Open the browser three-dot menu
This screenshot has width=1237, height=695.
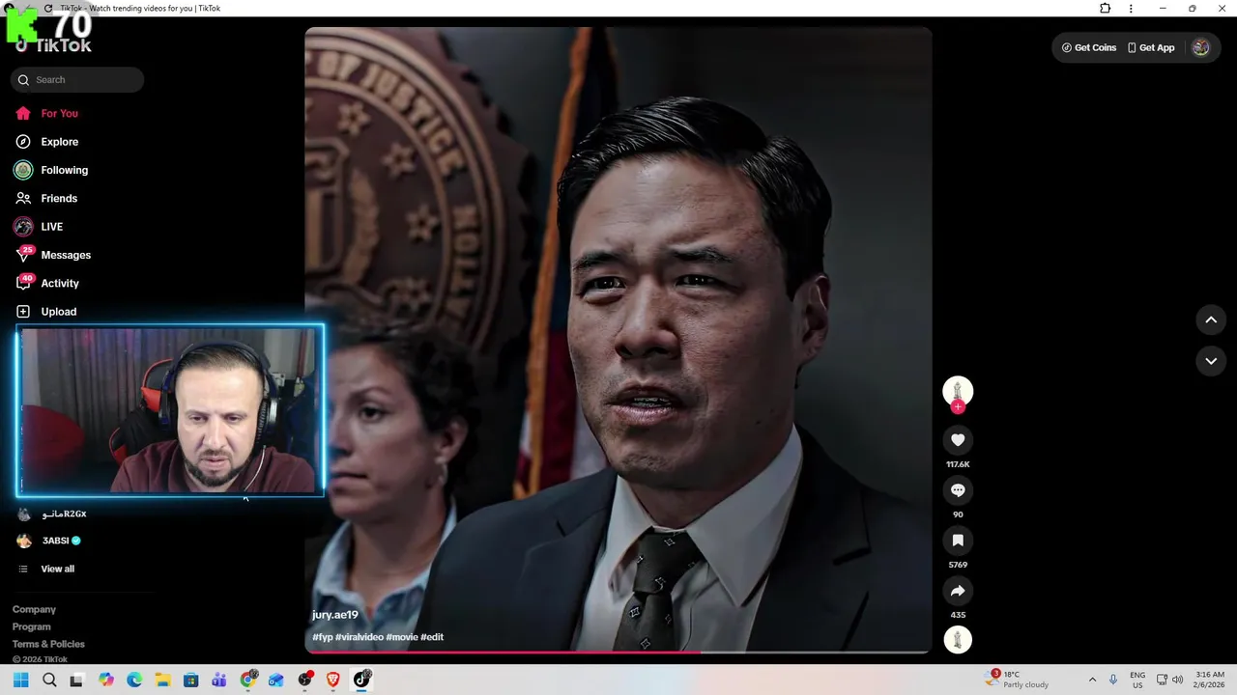[x=1131, y=9]
